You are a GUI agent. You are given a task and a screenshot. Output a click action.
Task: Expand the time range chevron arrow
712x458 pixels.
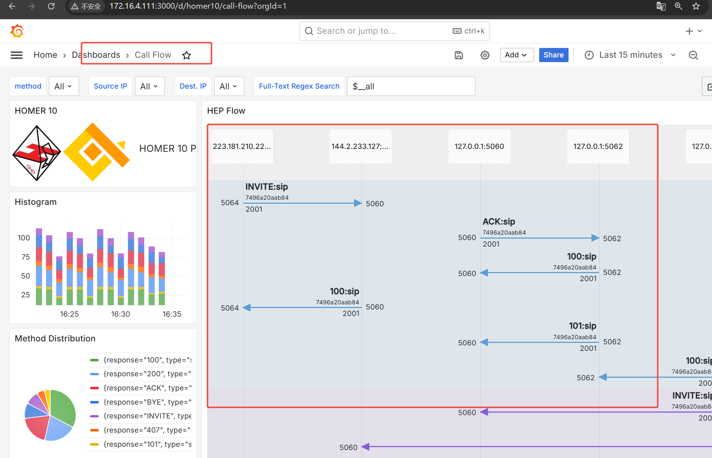tap(673, 55)
